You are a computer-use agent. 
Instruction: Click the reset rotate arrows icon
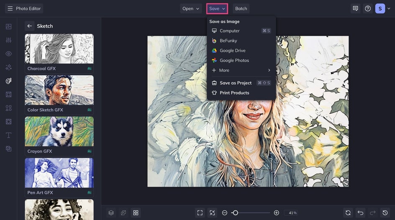(348, 213)
